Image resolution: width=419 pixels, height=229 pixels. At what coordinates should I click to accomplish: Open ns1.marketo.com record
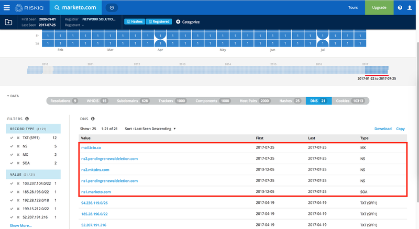[x=96, y=192]
